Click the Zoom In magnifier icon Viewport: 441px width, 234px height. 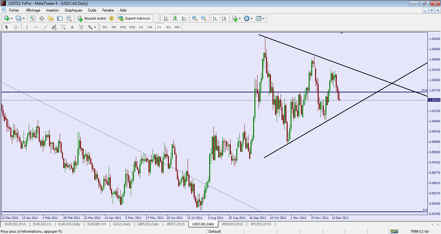[x=194, y=18]
